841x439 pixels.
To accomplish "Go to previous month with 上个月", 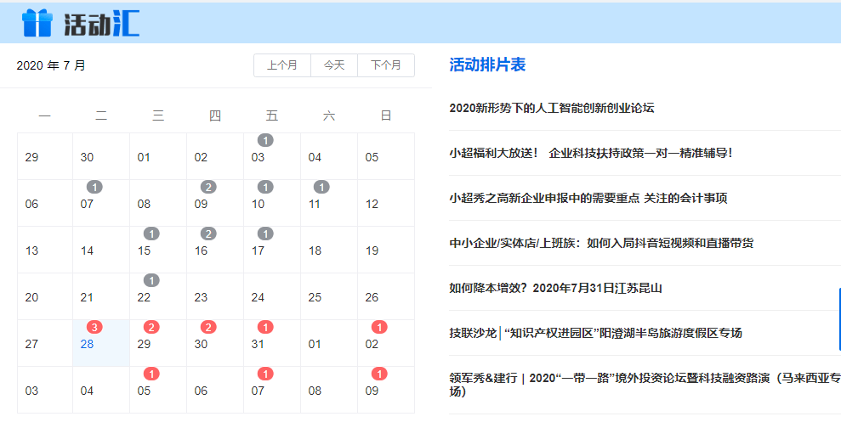I will (x=282, y=65).
